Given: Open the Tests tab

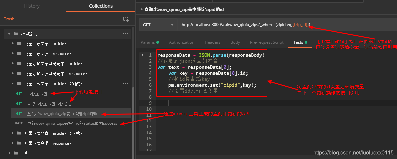Looking at the screenshot, I should 300,42.
